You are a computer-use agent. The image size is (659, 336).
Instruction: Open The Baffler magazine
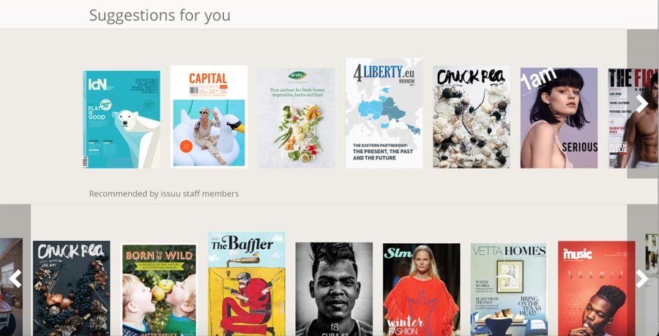click(246, 284)
